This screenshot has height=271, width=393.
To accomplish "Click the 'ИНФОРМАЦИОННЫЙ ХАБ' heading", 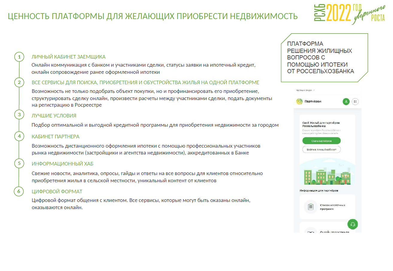I will point(63,164).
